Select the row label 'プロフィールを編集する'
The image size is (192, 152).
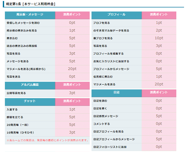108,54
